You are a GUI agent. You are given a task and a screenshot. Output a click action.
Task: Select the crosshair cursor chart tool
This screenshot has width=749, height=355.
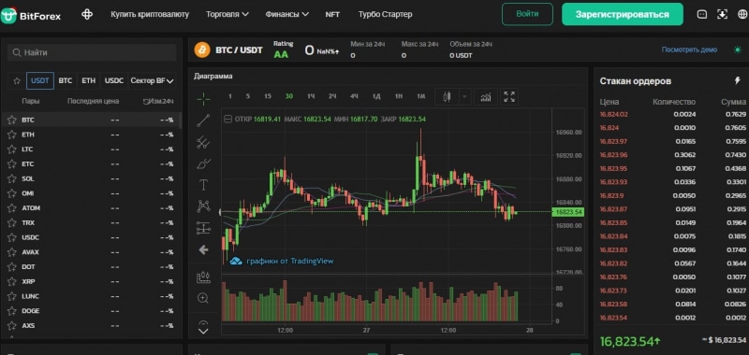pyautogui.click(x=203, y=99)
